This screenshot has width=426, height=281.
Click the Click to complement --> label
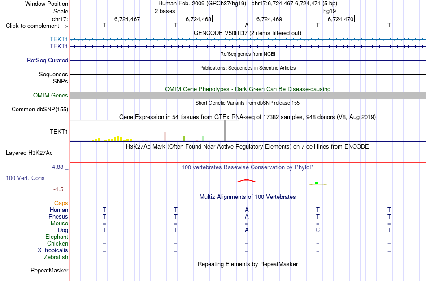click(37, 26)
